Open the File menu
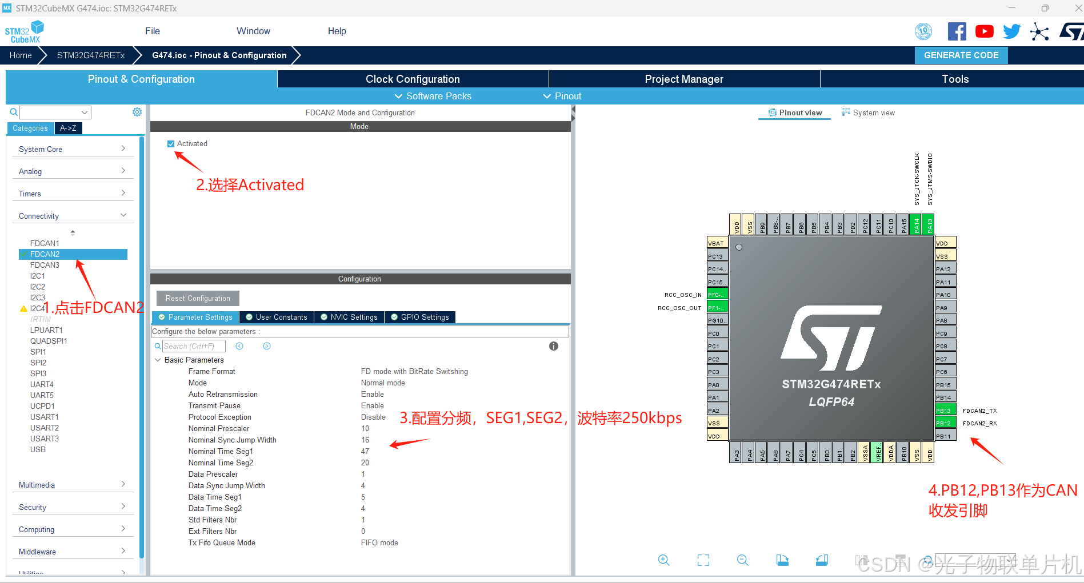Image resolution: width=1084 pixels, height=583 pixels. pyautogui.click(x=153, y=31)
